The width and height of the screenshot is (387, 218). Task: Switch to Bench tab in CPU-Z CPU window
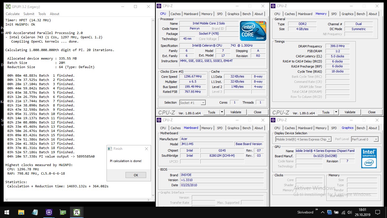coord(246,14)
